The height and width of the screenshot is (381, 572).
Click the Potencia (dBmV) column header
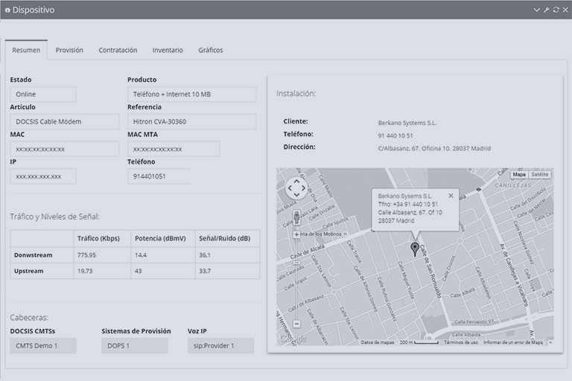160,238
